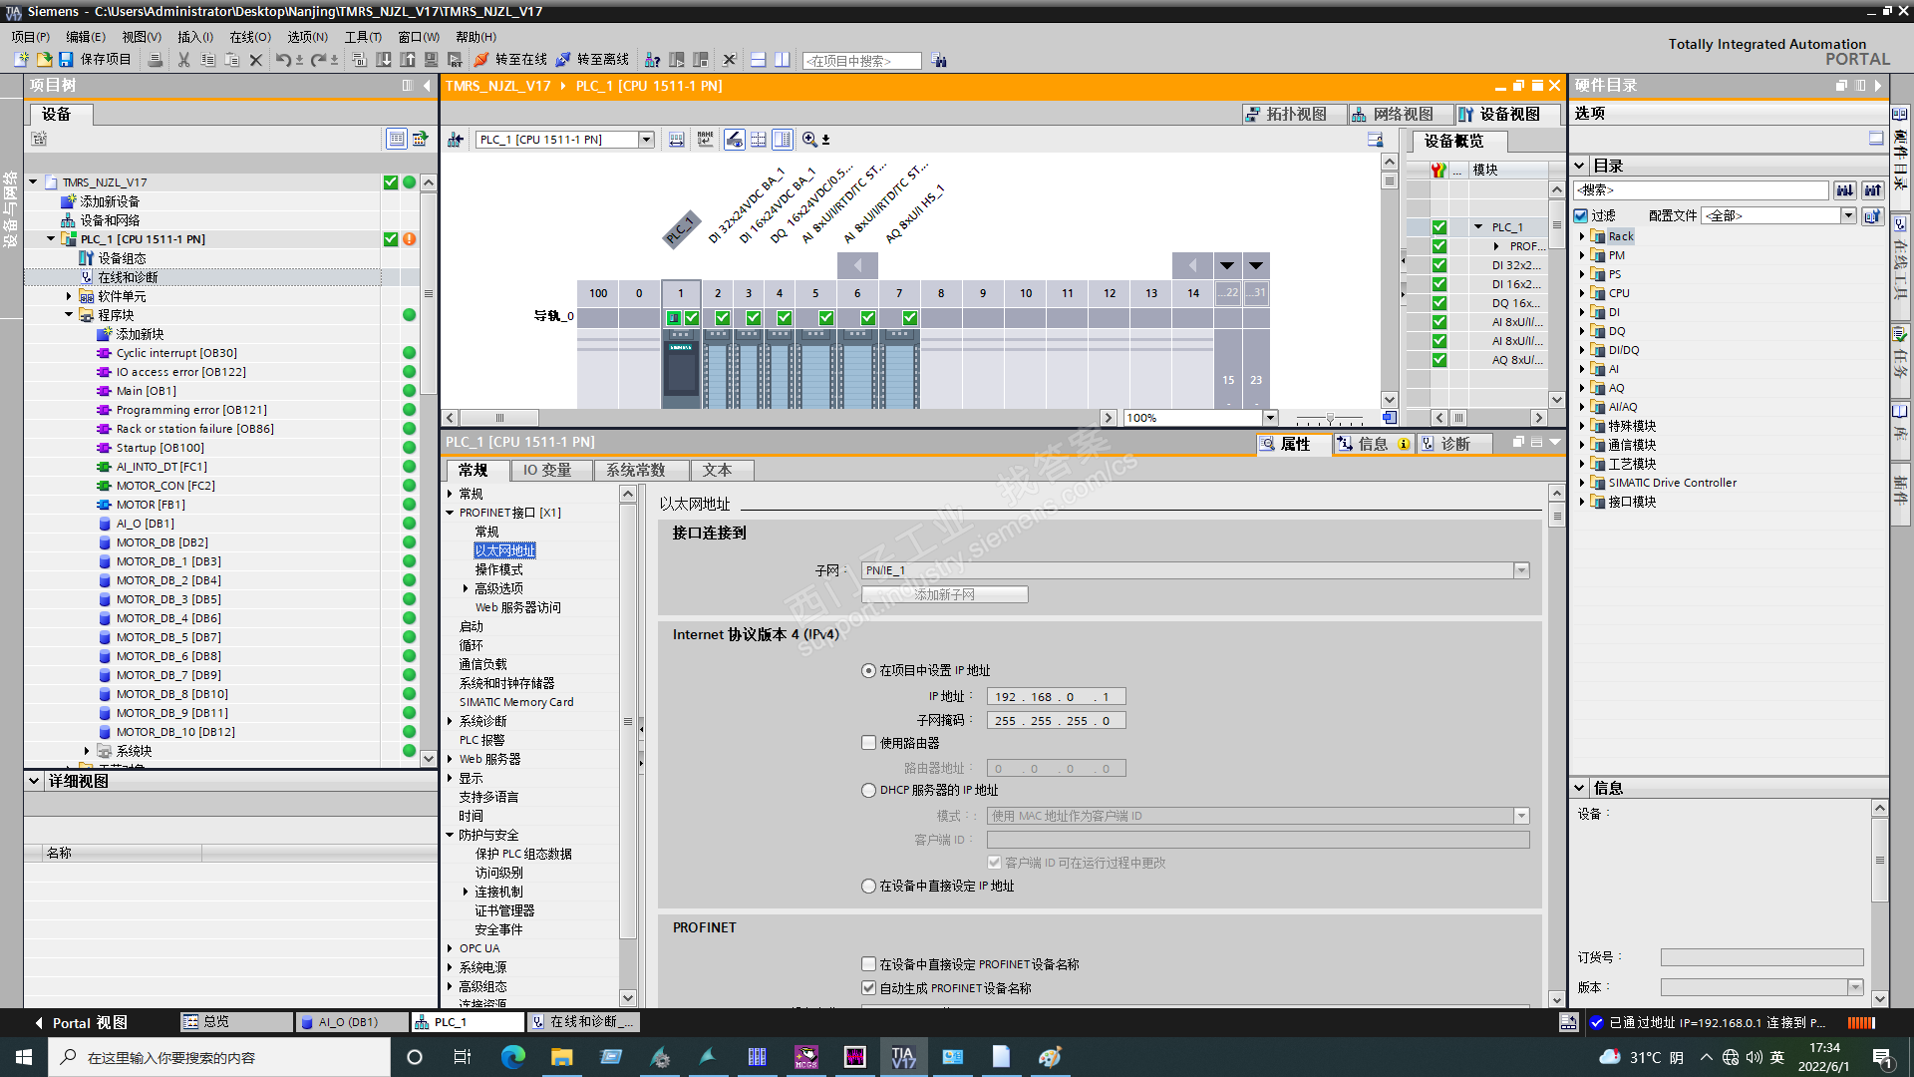Click the 保存项目 save icon
This screenshot has height=1077, width=1914.
(x=65, y=60)
